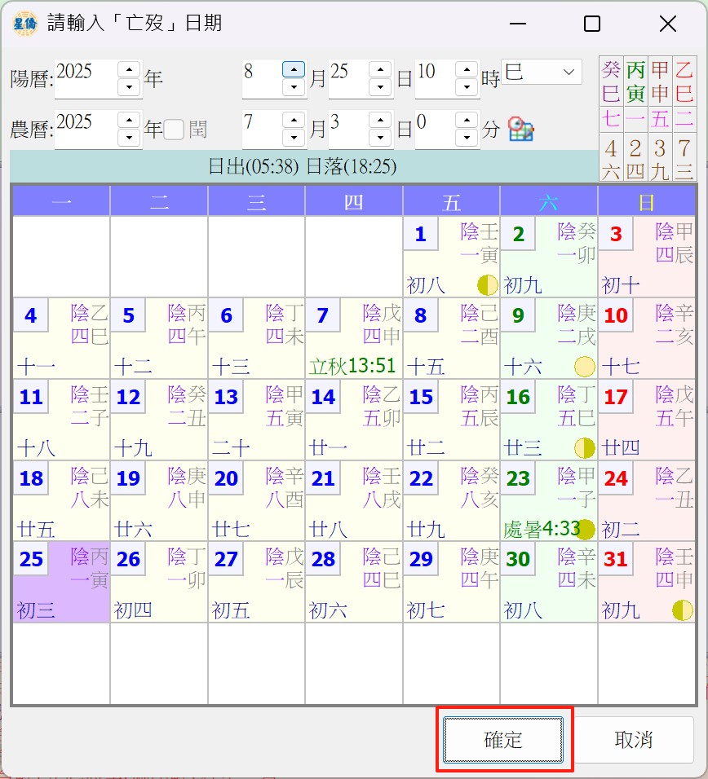Click the moon phase icon on August 31
Screen dimensions: 708x779
682,610
